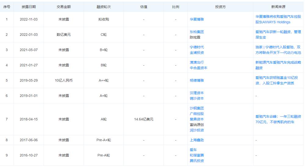The image size is (305, 168).
Task: Click the A++轮 round cell
Action: 103,80
